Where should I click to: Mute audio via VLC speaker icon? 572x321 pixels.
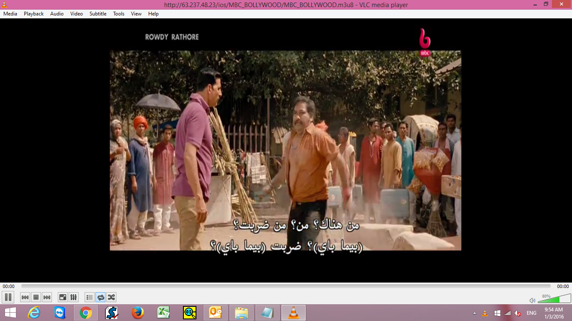[532, 300]
